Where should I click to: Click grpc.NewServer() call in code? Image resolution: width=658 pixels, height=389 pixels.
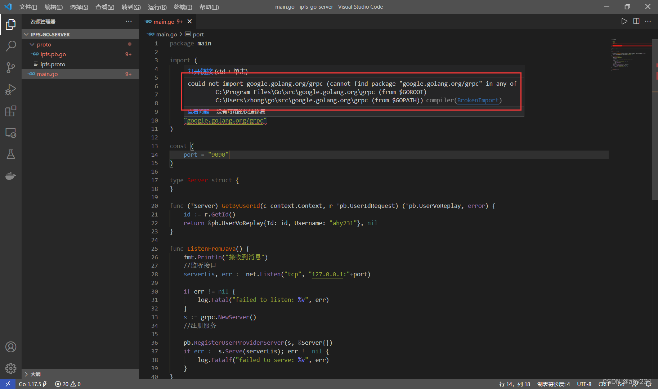click(228, 317)
